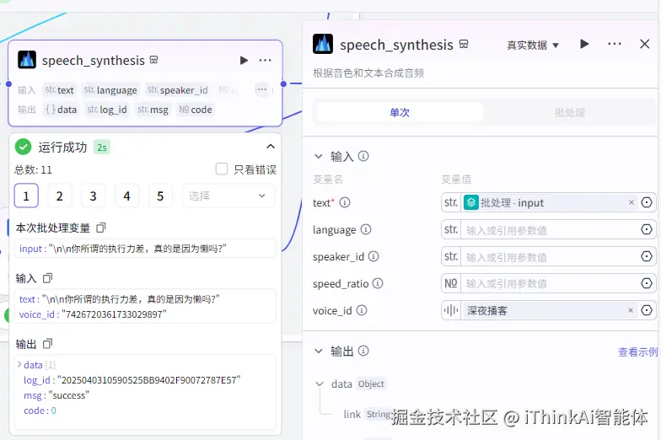Clear the 深夜播客 voice selection
This screenshot has height=440, width=661.
click(631, 310)
